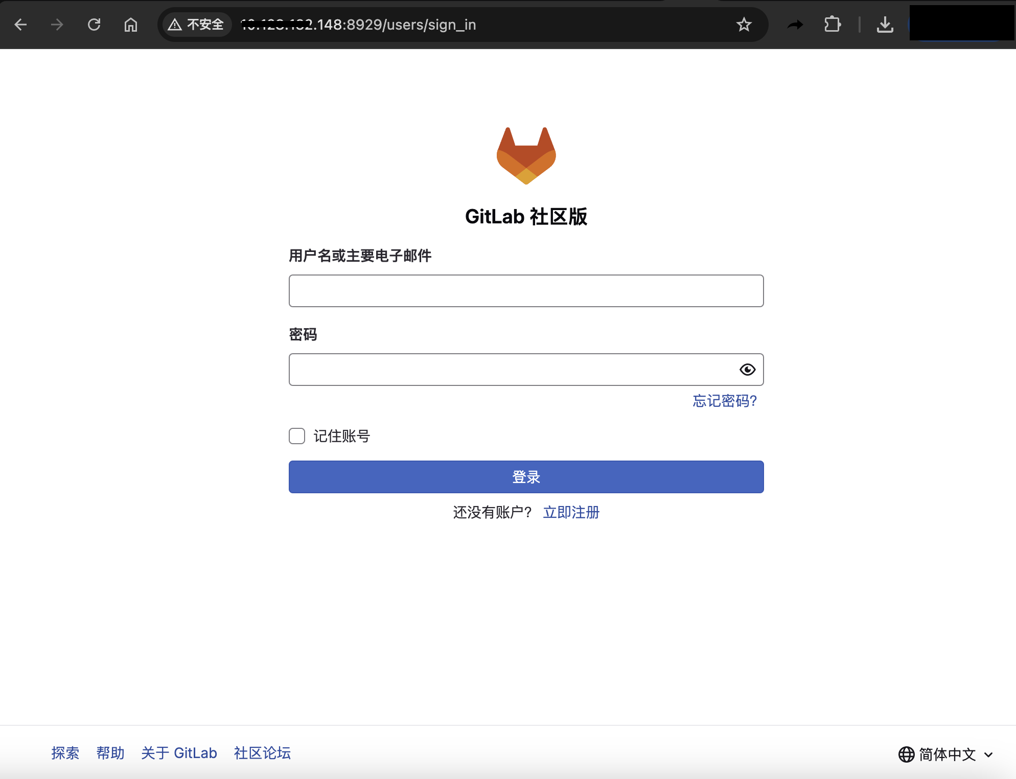Click the browser back arrow
The height and width of the screenshot is (779, 1016).
(x=20, y=25)
